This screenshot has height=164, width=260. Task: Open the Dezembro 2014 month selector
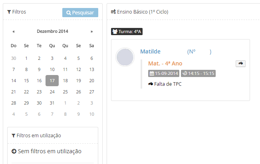point(52,31)
